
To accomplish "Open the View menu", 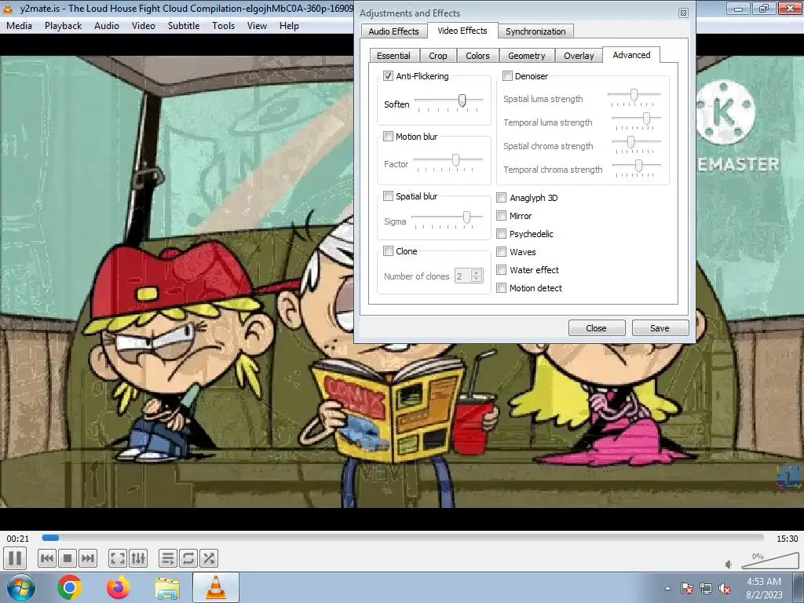I will 257,26.
